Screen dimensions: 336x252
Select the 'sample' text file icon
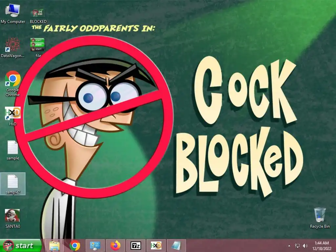coord(13,150)
